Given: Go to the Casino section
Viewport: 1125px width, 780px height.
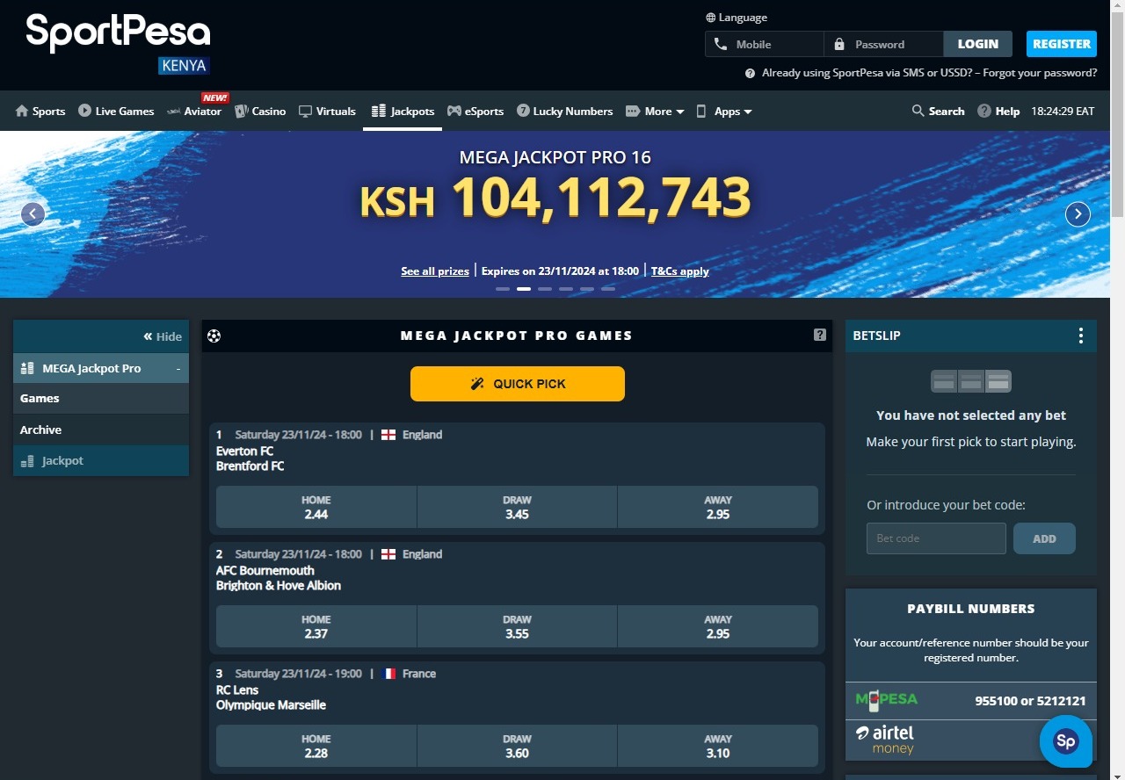Looking at the screenshot, I should (260, 112).
